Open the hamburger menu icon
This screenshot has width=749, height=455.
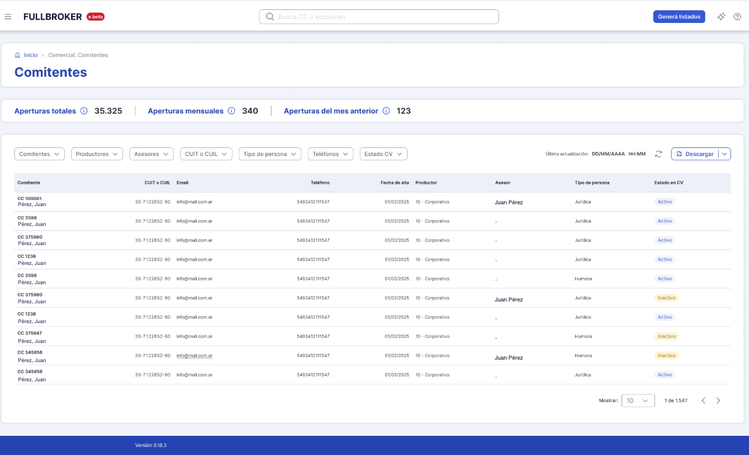[x=8, y=17]
